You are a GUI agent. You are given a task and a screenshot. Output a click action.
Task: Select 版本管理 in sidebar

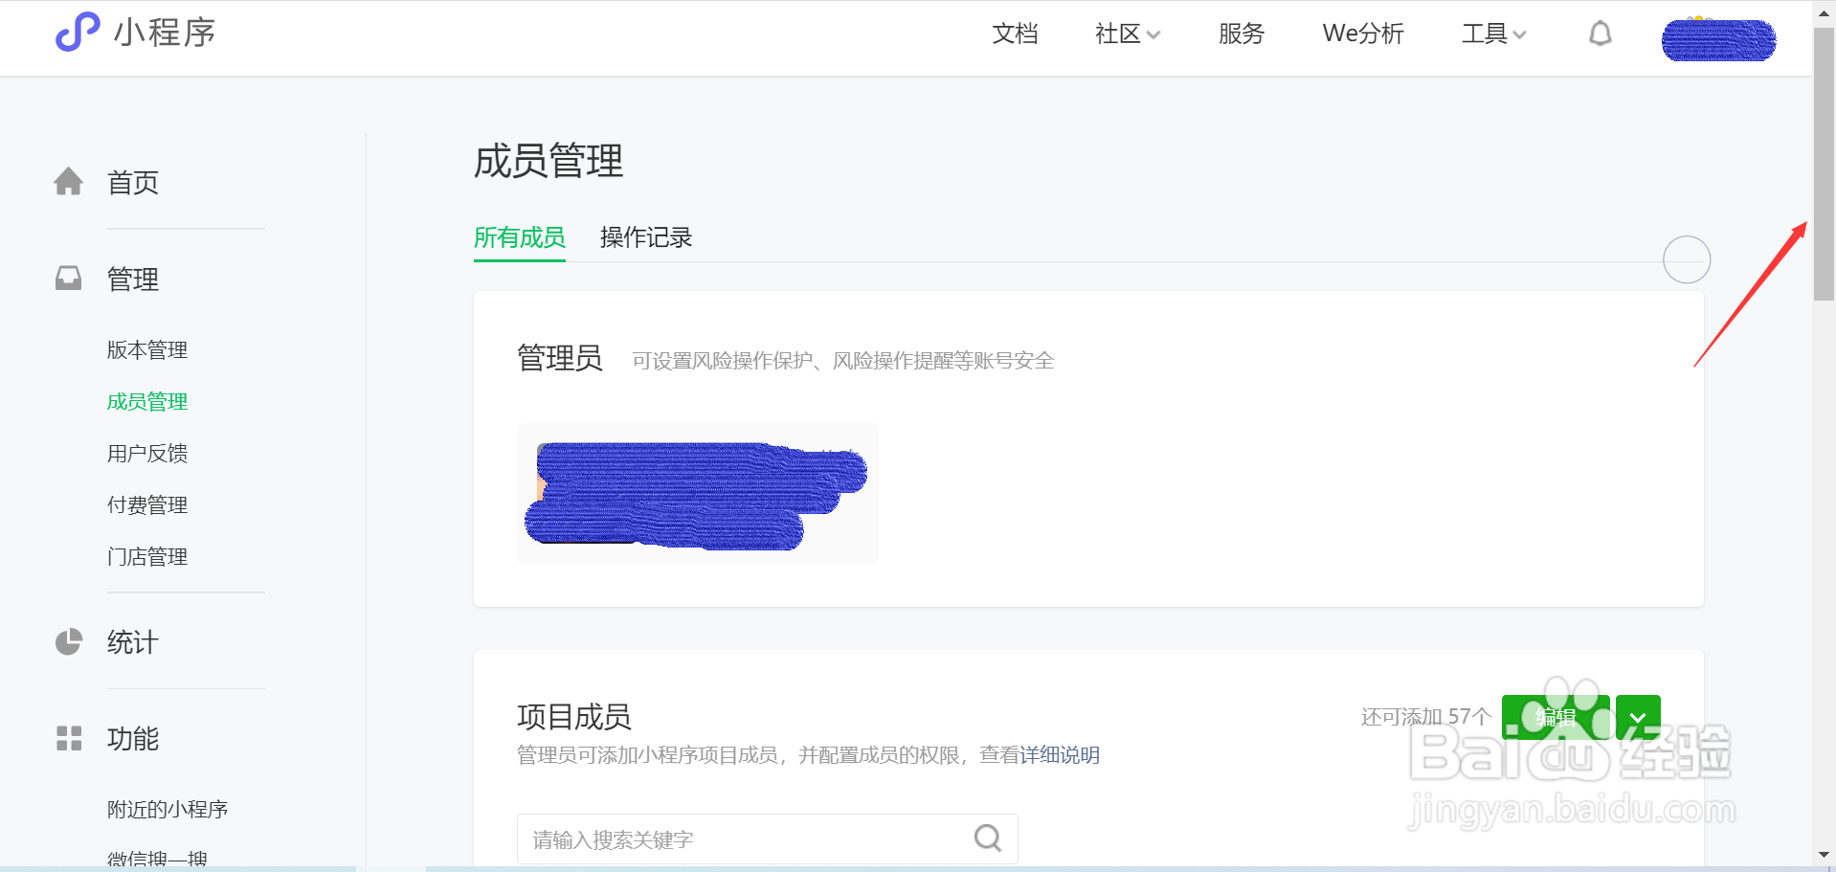tap(147, 350)
